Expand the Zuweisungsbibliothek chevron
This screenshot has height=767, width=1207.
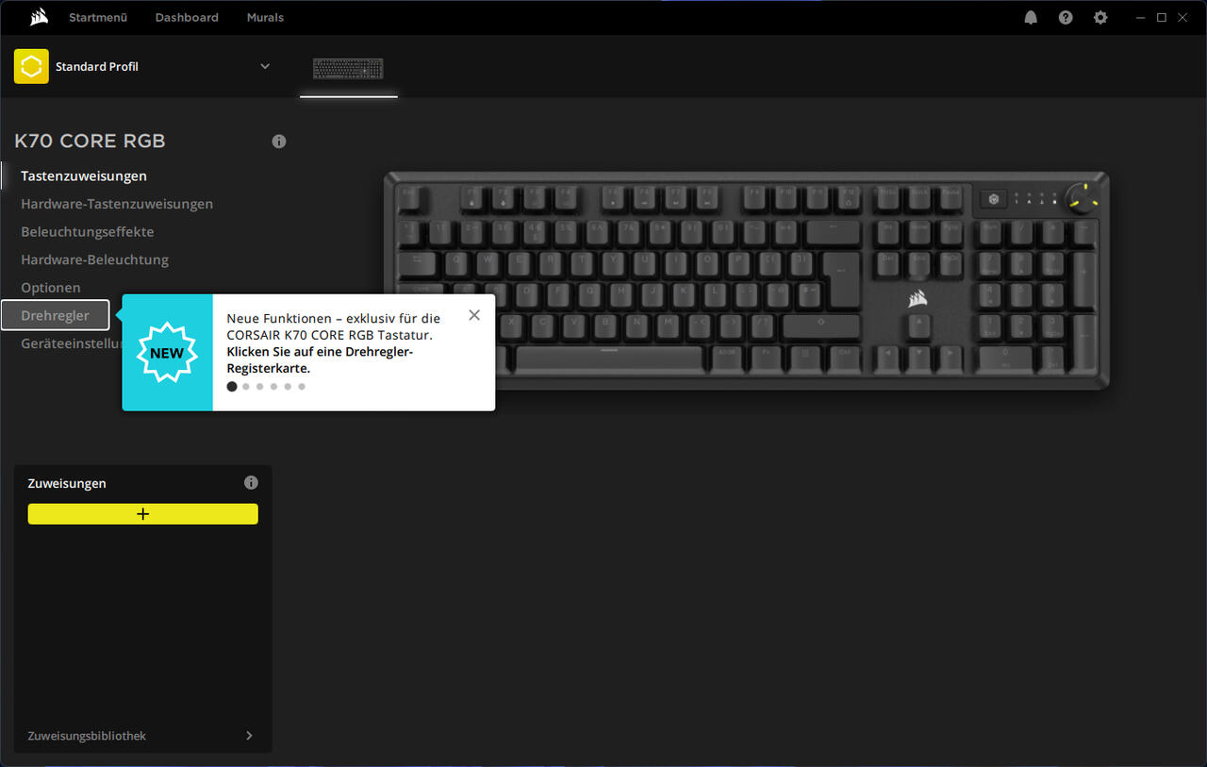click(249, 736)
